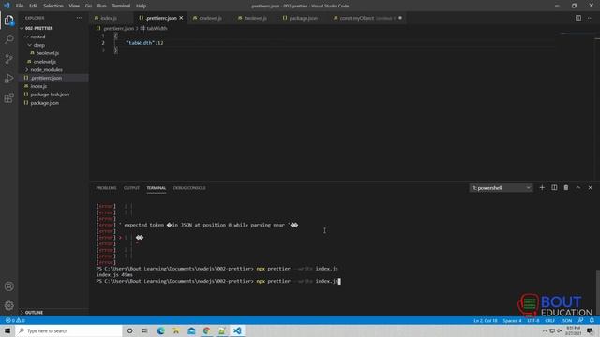Click the errors and warnings status indicator

(15, 320)
